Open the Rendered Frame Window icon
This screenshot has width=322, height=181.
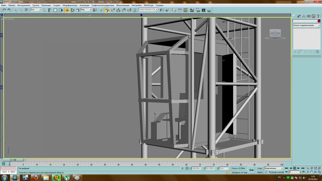point(204,10)
